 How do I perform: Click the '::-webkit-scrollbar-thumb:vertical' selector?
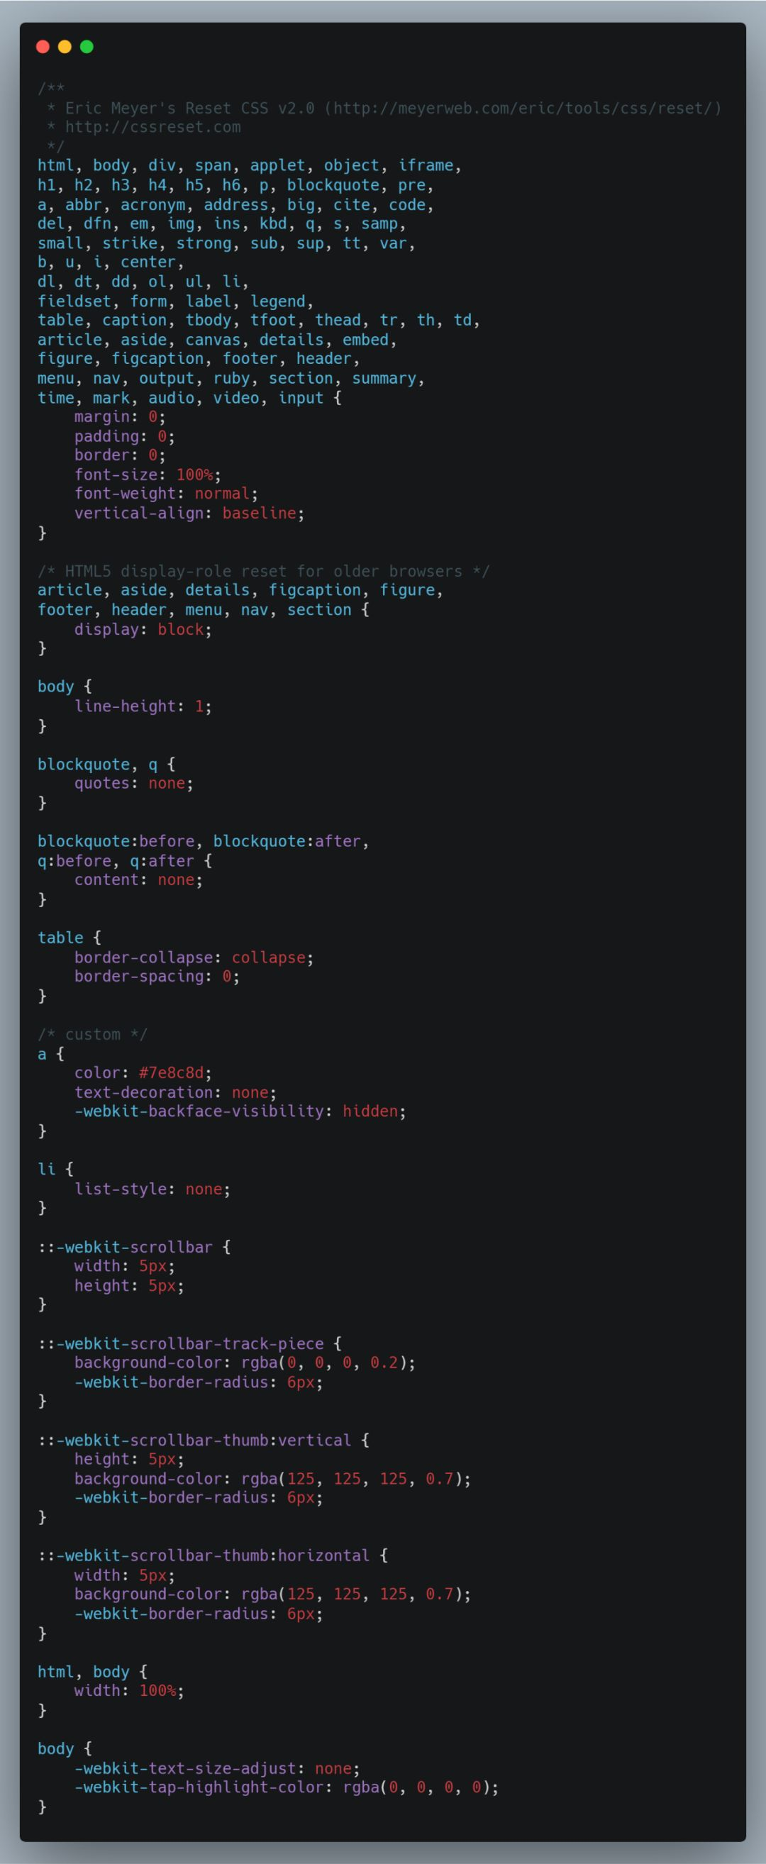(194, 1440)
